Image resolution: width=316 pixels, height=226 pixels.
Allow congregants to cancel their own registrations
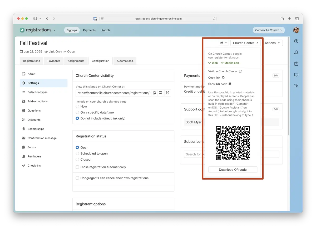(x=77, y=178)
